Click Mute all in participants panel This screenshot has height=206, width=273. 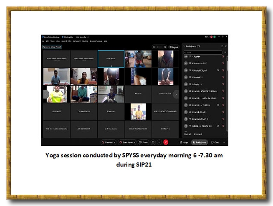(x=187, y=134)
